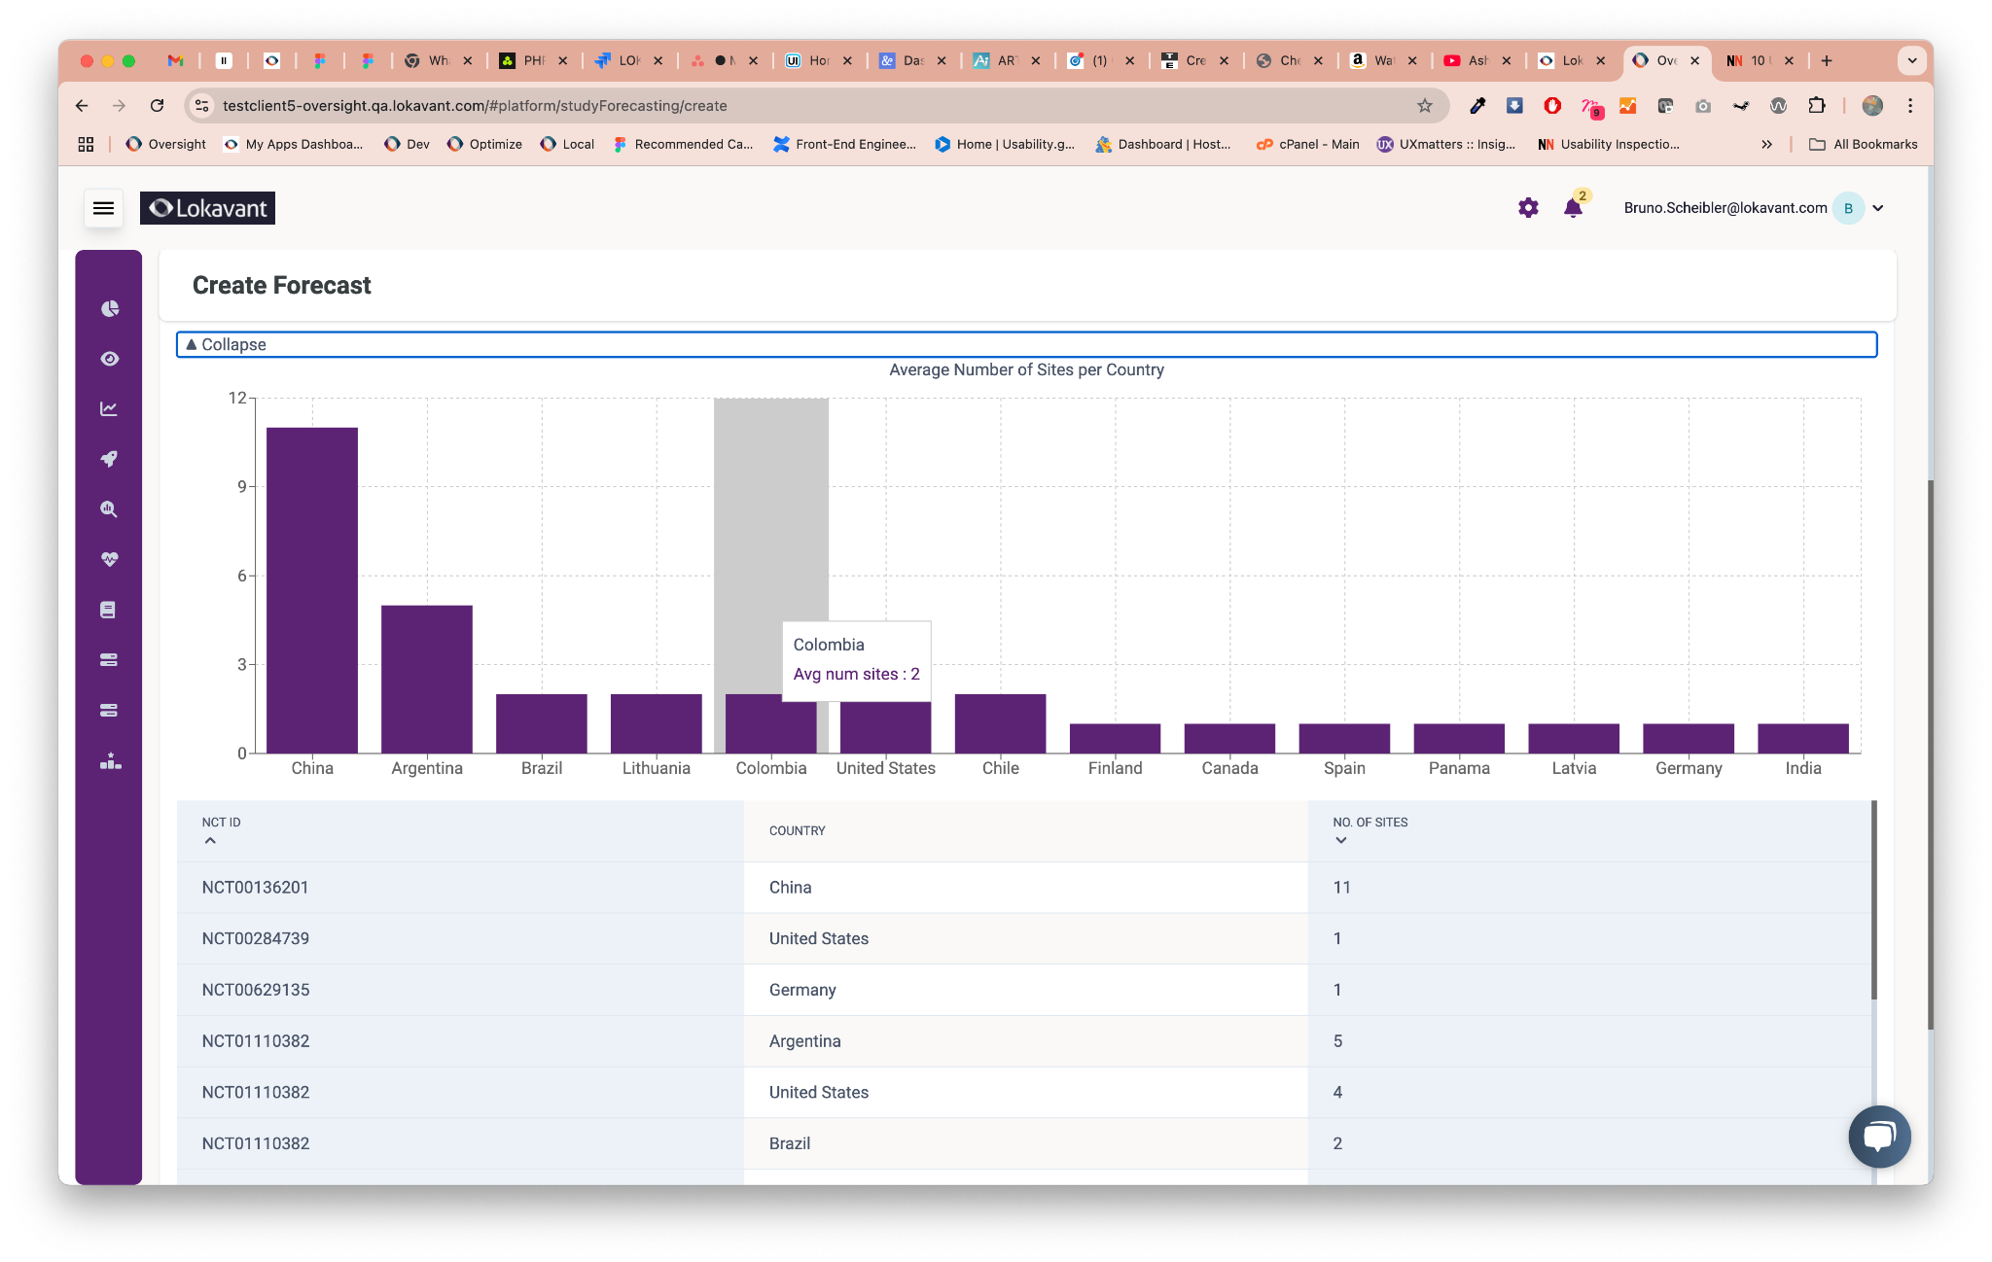Select row NCT00629135
1992x1262 pixels.
(x=1024, y=990)
